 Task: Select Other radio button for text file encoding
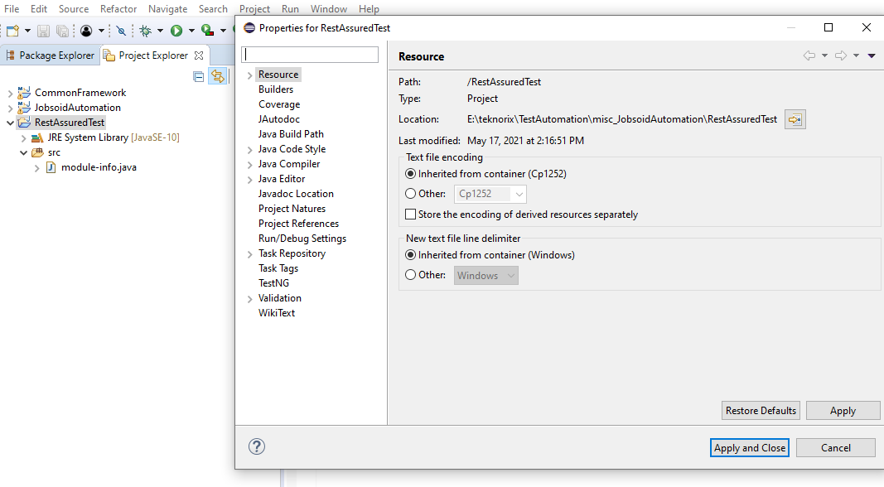coord(410,193)
